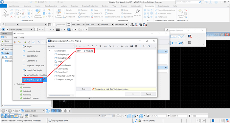Switch to the Structural ribbon tab
Image resolution: width=230 pixels, height=123 pixels.
[27, 6]
